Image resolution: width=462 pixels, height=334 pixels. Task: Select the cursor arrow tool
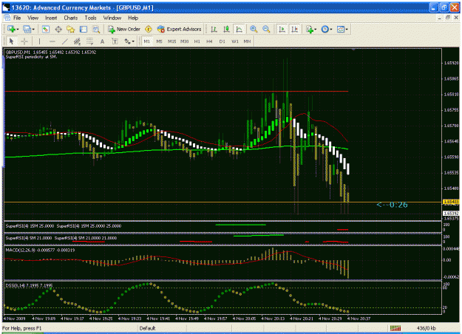tap(12, 41)
